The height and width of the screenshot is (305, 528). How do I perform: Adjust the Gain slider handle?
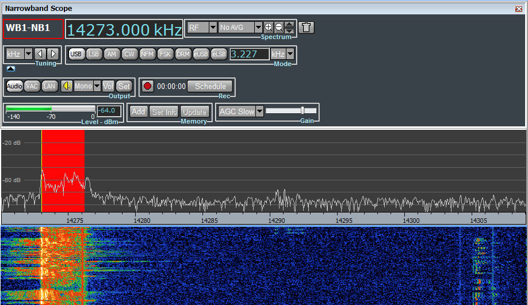point(303,110)
